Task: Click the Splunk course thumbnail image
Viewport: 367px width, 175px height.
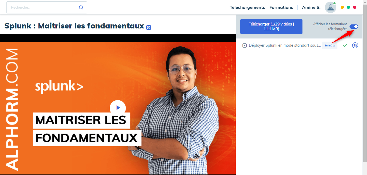Action: 118,108
